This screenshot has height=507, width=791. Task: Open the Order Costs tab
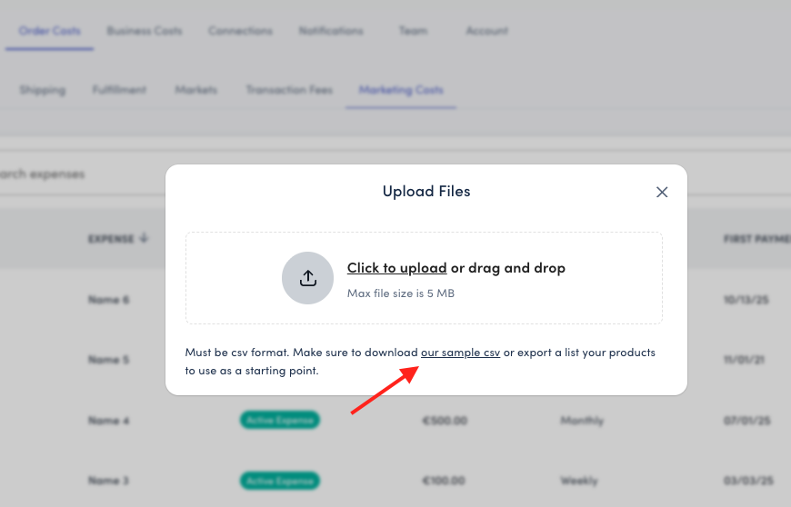(x=49, y=31)
